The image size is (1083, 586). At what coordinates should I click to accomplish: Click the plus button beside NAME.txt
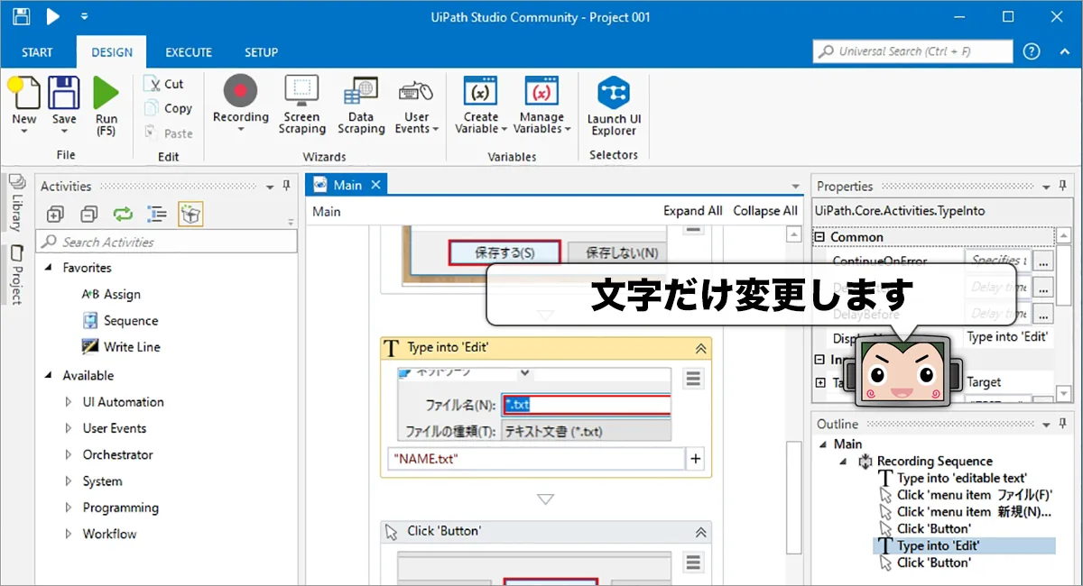tap(695, 459)
